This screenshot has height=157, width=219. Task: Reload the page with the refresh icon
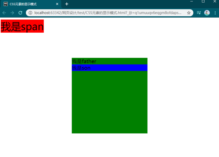21,13
